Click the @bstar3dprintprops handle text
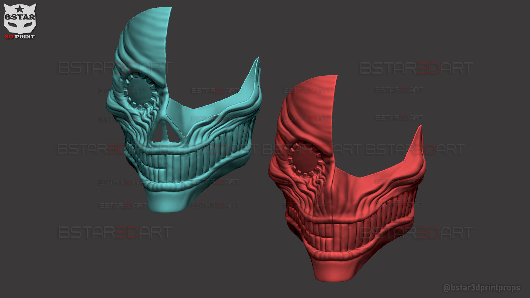530x298 pixels. tap(482, 288)
